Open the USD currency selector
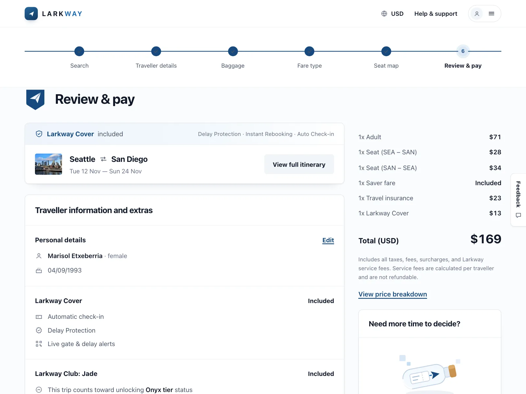526x394 pixels. click(392, 14)
